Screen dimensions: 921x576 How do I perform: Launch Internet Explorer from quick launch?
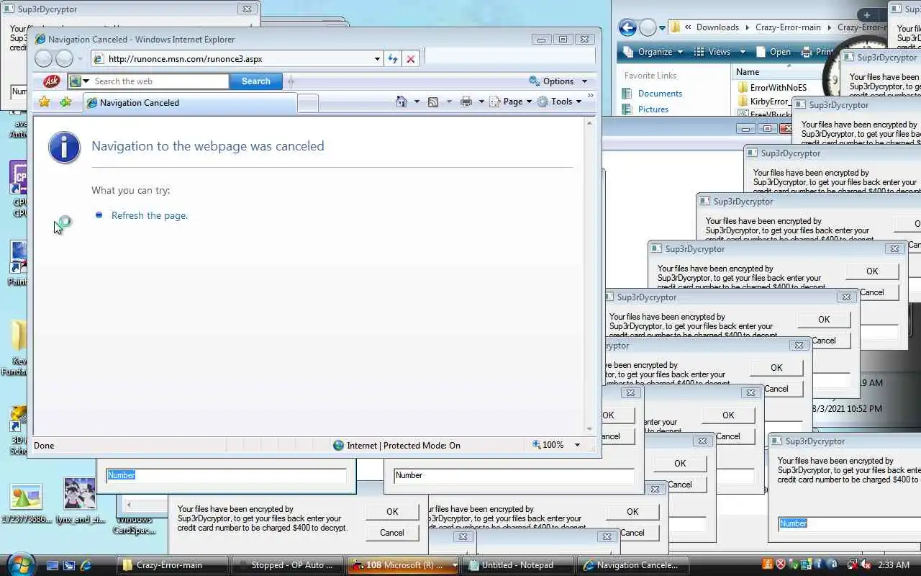pyautogui.click(x=86, y=565)
